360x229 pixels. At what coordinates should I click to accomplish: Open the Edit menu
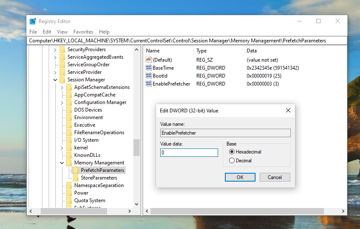[x=47, y=32]
